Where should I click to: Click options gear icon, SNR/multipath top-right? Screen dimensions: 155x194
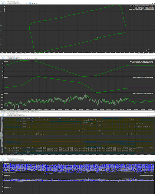(154, 160)
